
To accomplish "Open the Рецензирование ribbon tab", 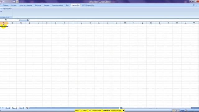I will pyautogui.click(x=58, y=5).
